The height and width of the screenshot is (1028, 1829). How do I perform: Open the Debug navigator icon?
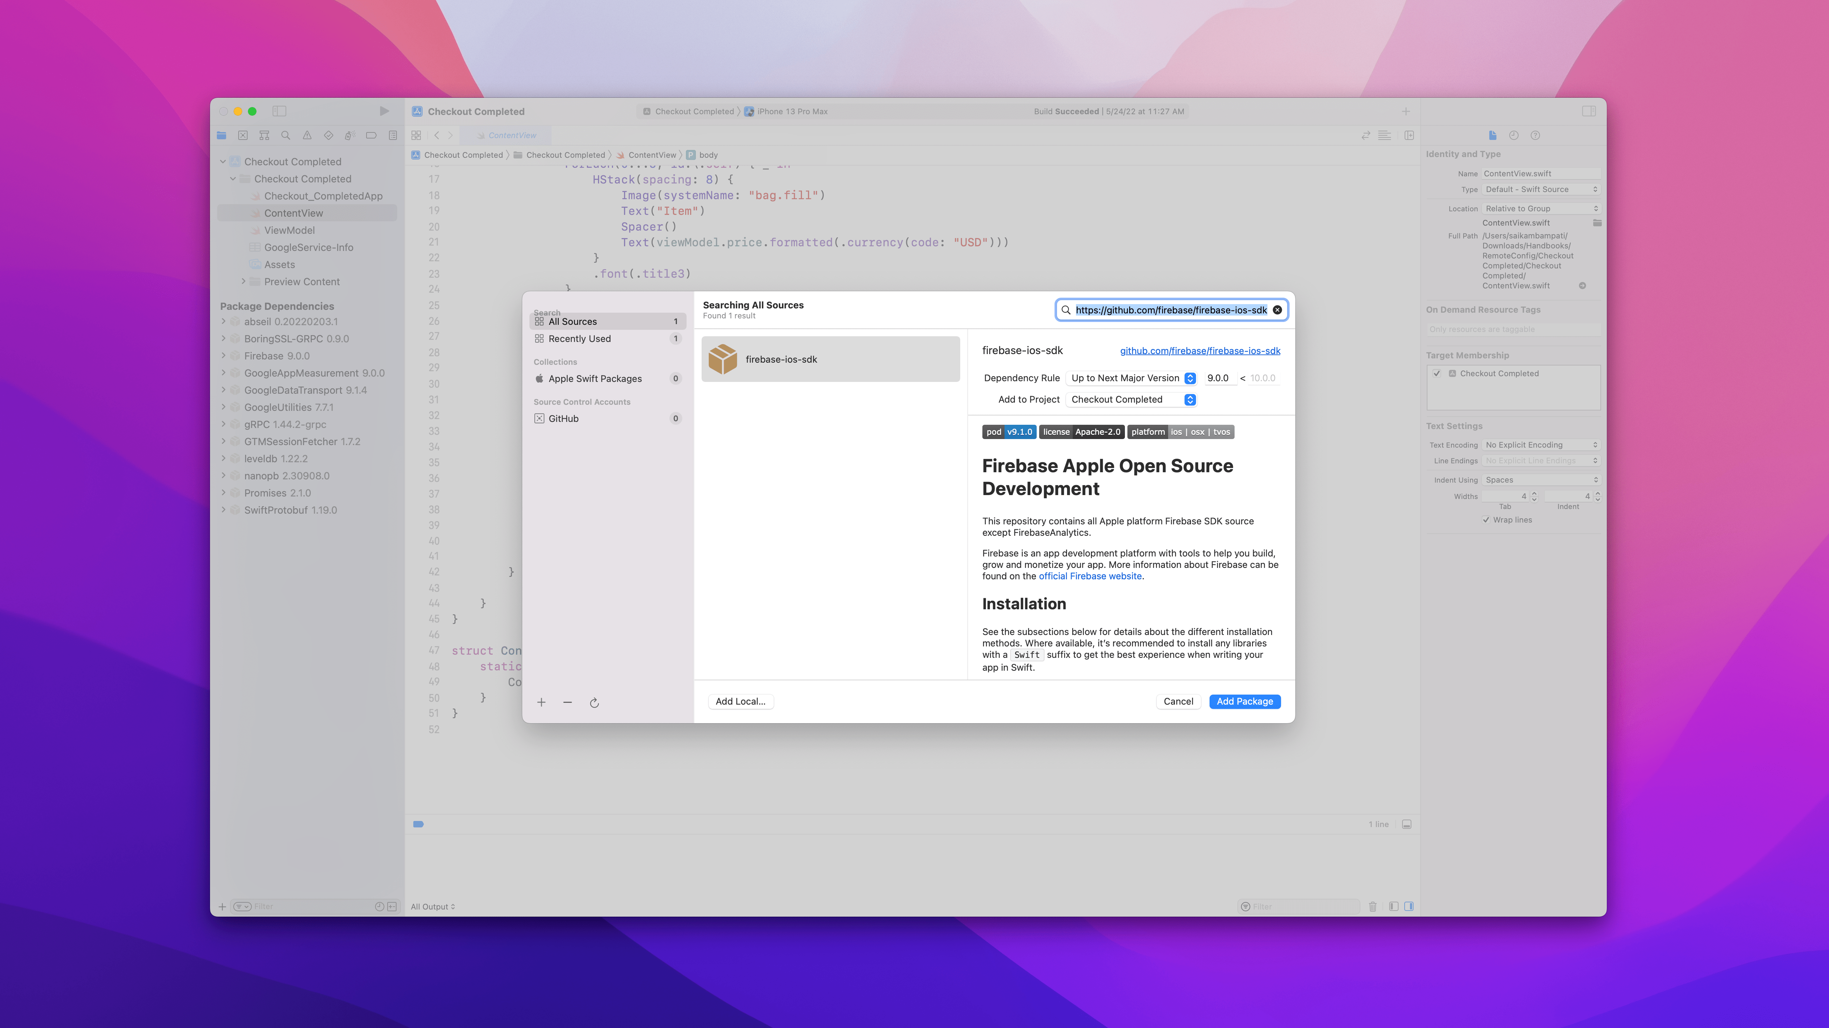coord(349,136)
